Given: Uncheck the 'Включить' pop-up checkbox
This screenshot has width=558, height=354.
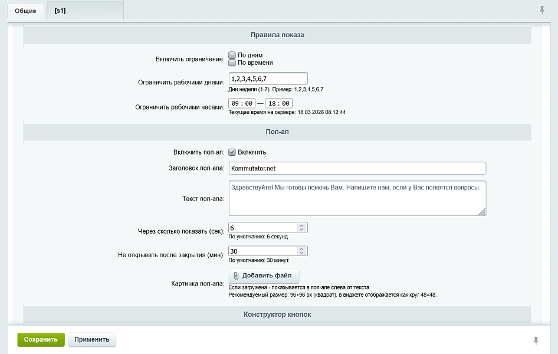Looking at the screenshot, I should [x=232, y=152].
